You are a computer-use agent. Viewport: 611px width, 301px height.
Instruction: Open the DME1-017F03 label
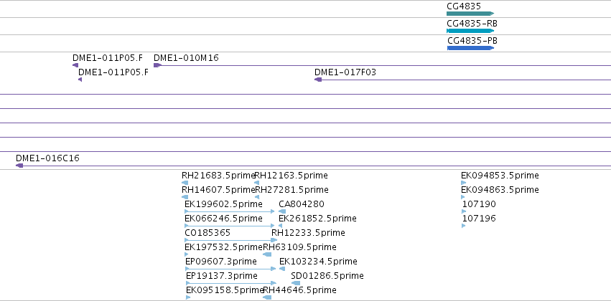click(x=345, y=72)
